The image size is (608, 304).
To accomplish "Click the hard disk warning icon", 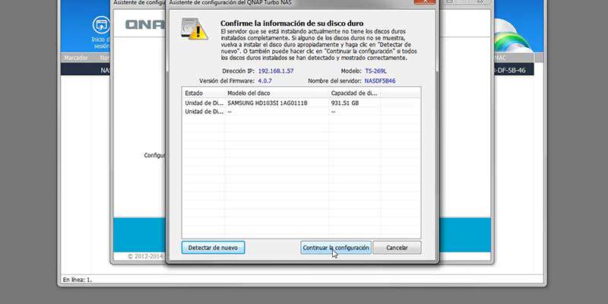I will pyautogui.click(x=195, y=29).
